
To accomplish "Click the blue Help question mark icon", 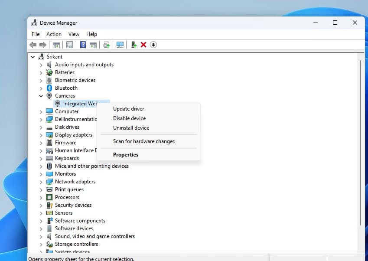I will pyautogui.click(x=83, y=45).
